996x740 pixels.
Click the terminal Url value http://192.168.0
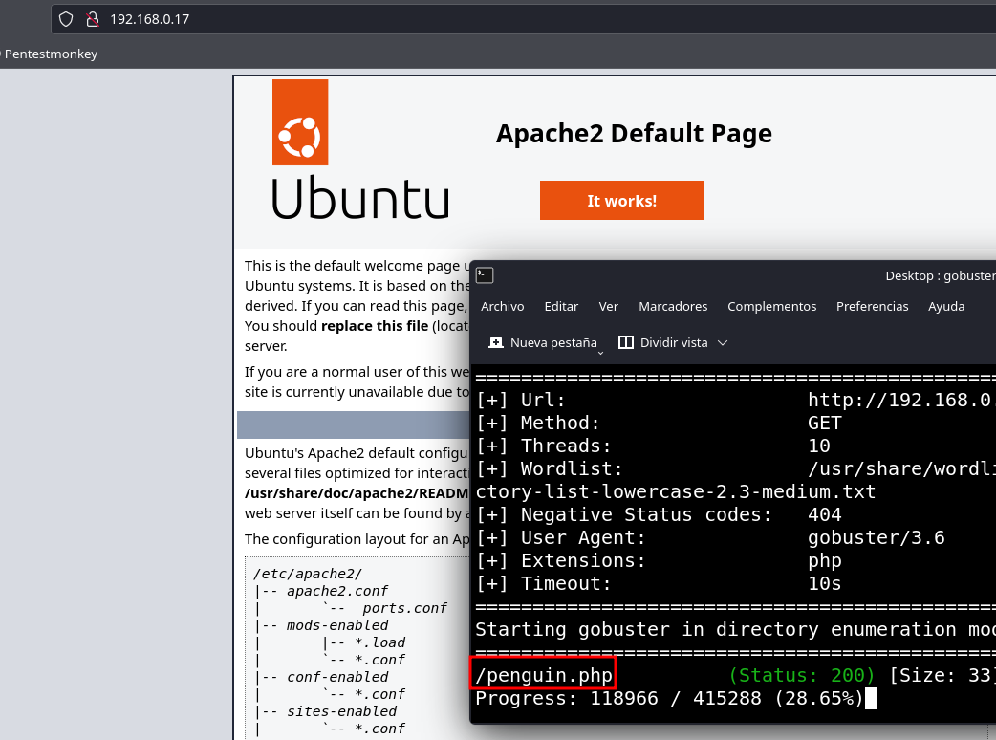point(901,400)
